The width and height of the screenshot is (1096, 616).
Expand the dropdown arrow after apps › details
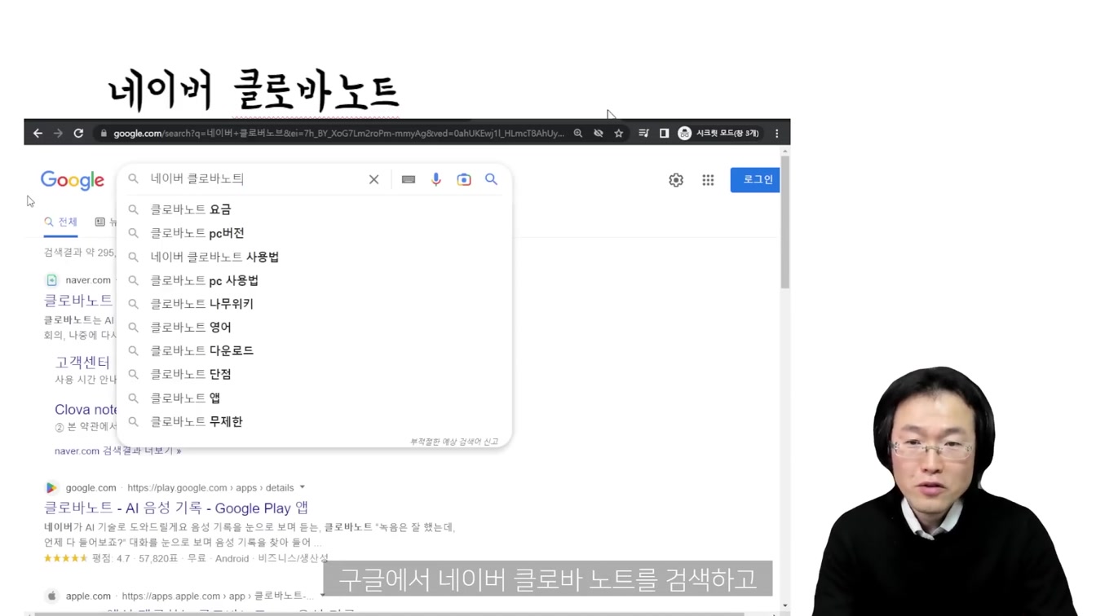(x=302, y=487)
